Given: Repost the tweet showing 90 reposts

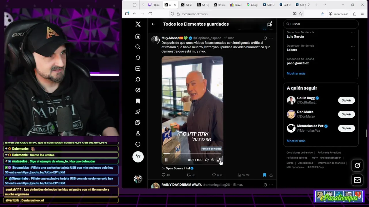Looking at the screenshot, I should click(x=191, y=175).
